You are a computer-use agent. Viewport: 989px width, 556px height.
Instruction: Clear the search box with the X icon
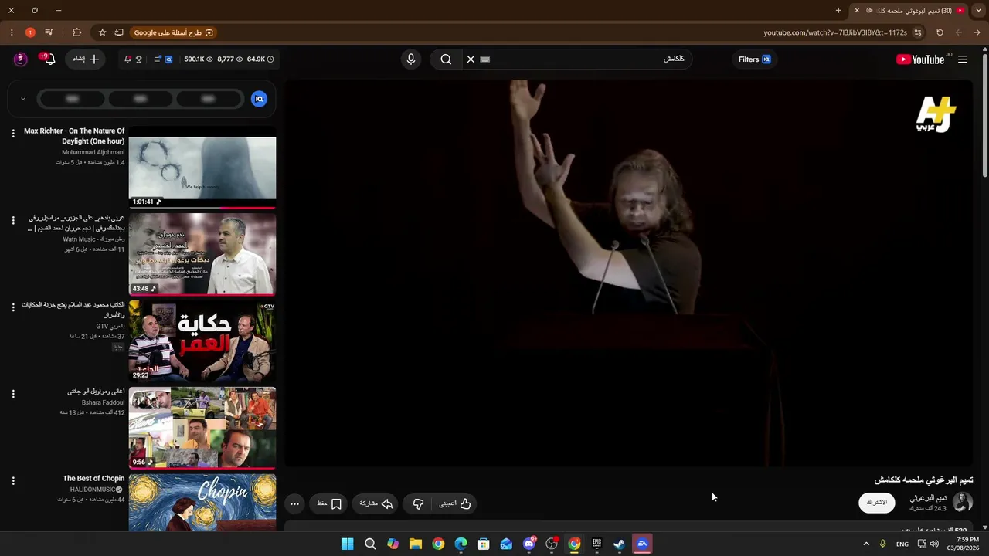point(471,59)
